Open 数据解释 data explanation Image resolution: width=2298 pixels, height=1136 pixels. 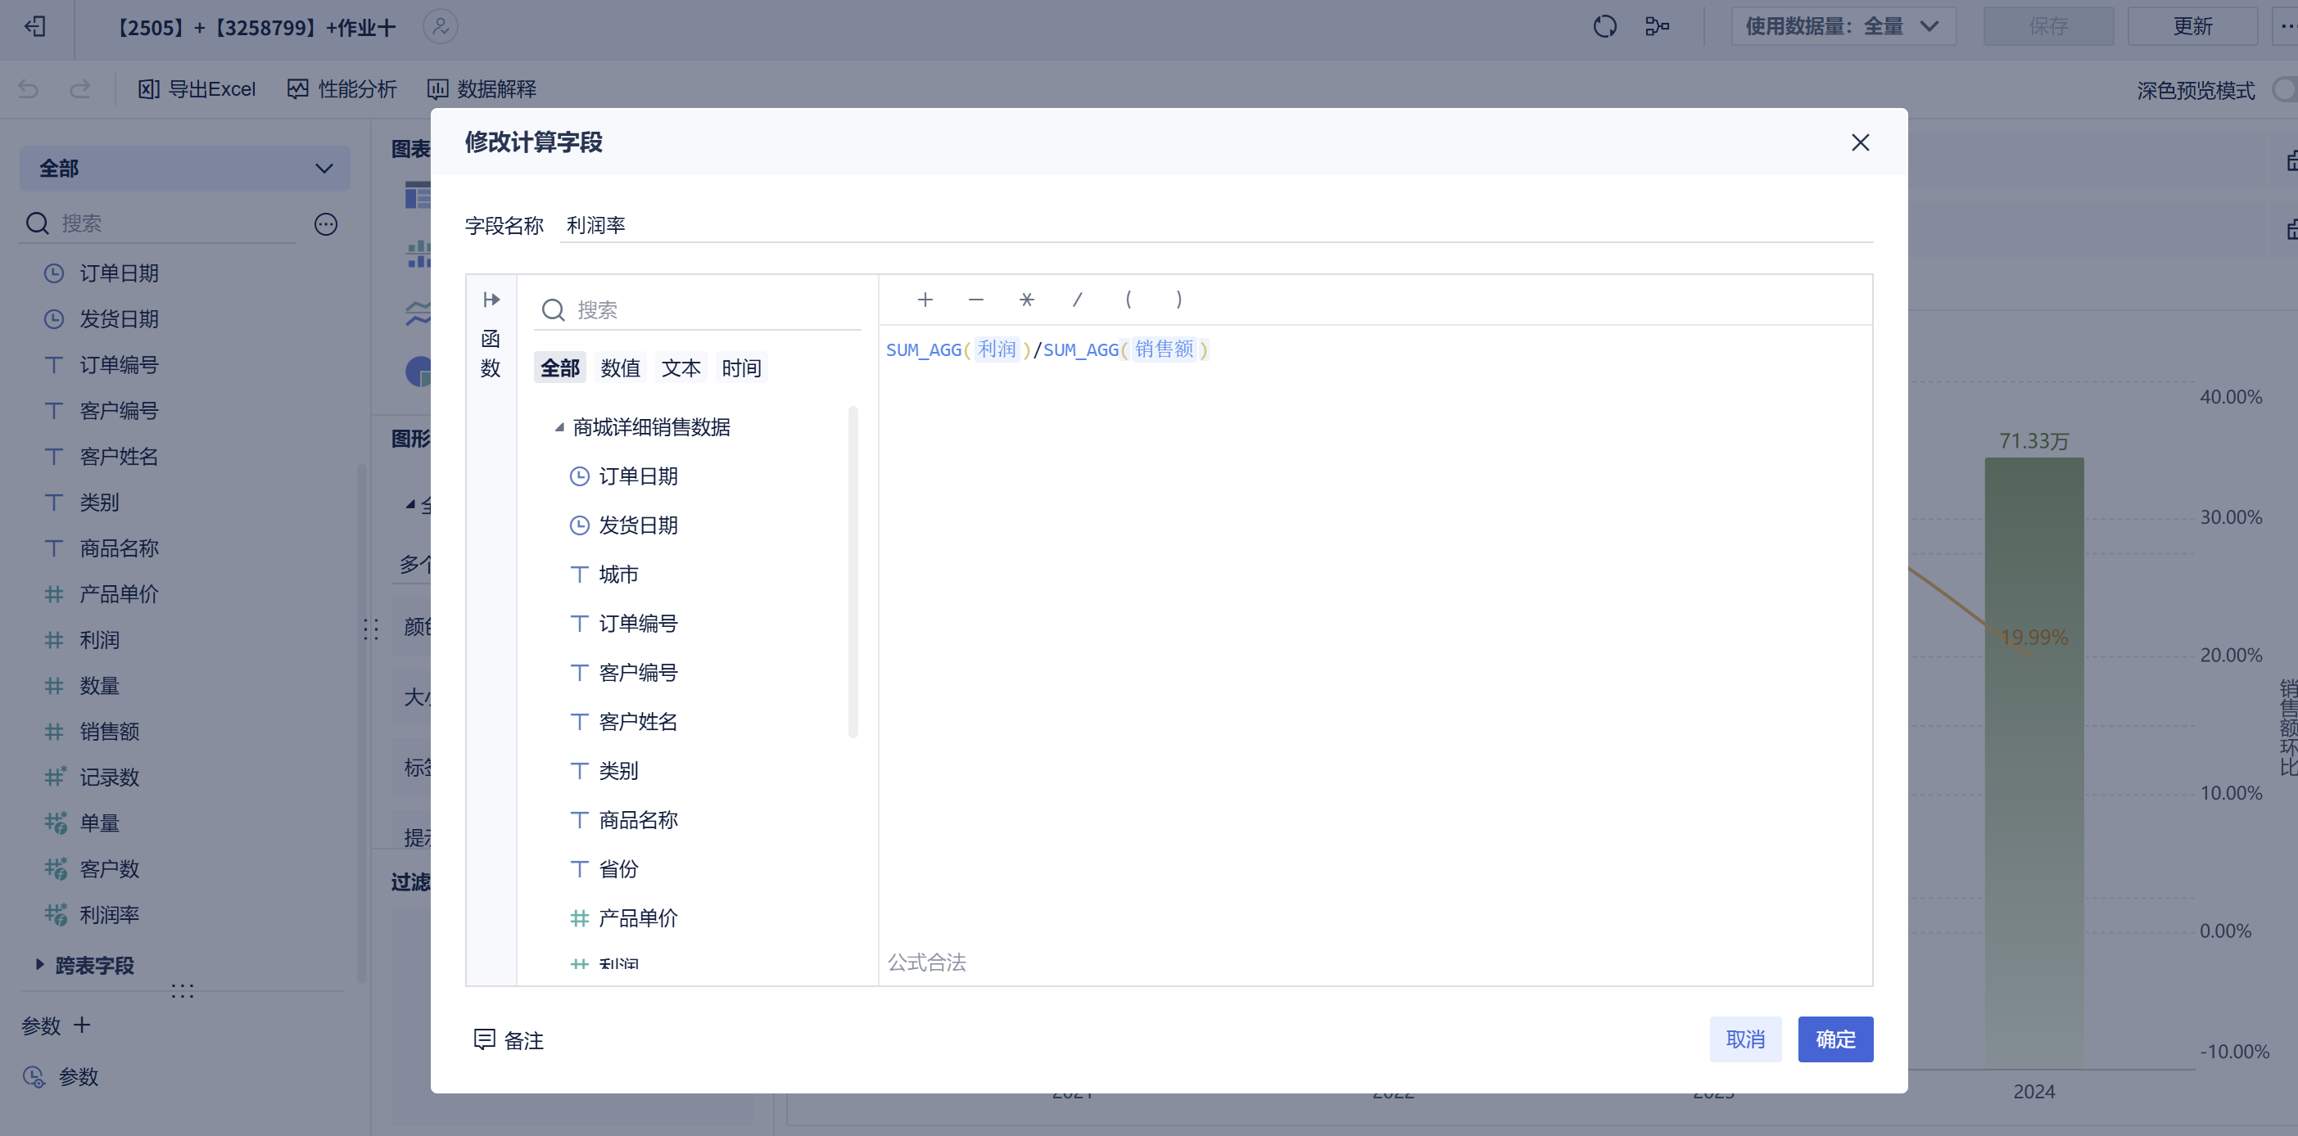tap(482, 89)
